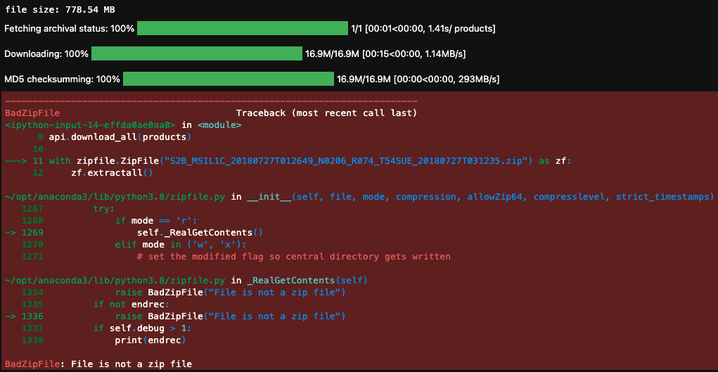The width and height of the screenshot is (718, 372).
Task: Click the api.download_all(products) line
Action: pyautogui.click(x=120, y=136)
